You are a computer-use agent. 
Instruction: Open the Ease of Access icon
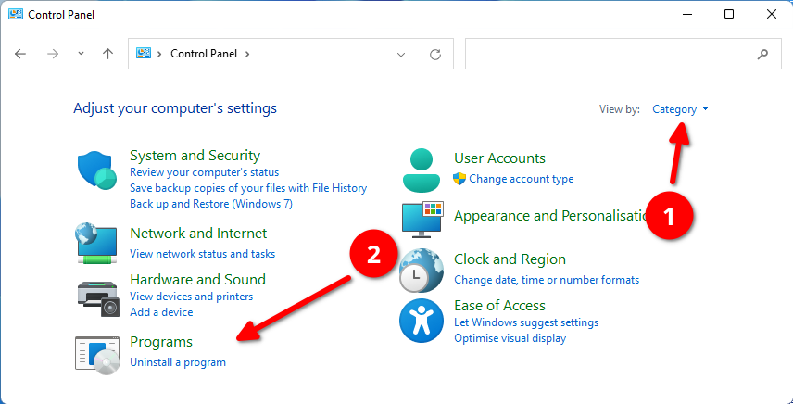(x=422, y=322)
